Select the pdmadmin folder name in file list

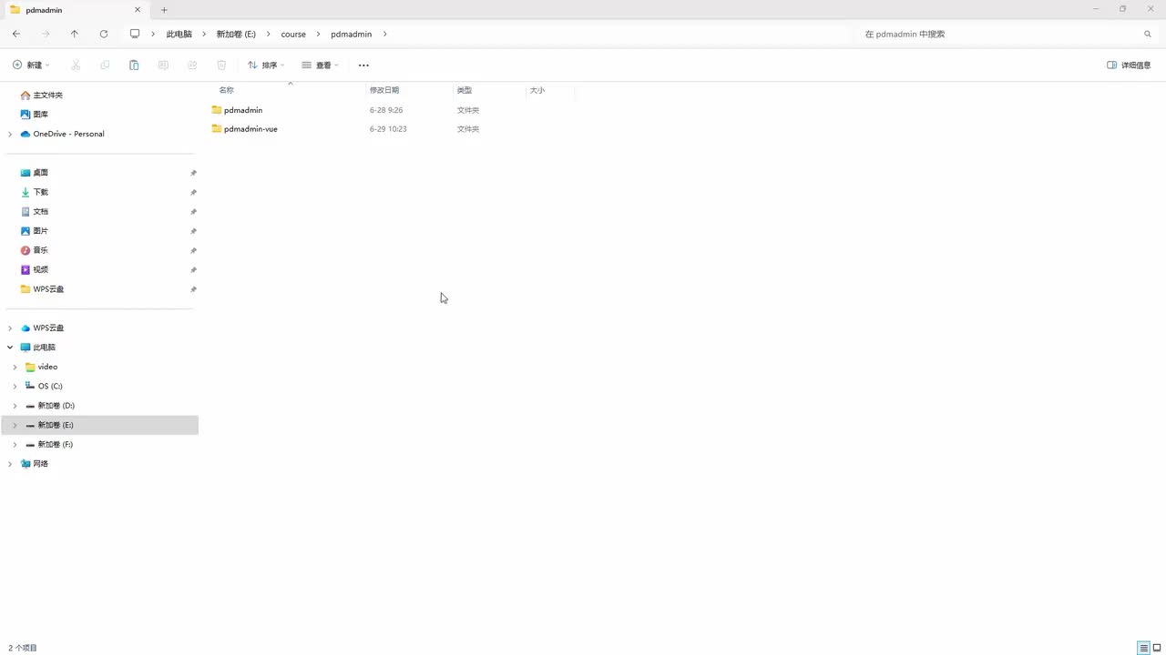pos(243,110)
